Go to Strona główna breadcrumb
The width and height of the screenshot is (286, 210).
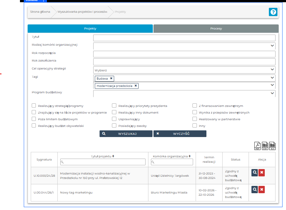click(40, 12)
